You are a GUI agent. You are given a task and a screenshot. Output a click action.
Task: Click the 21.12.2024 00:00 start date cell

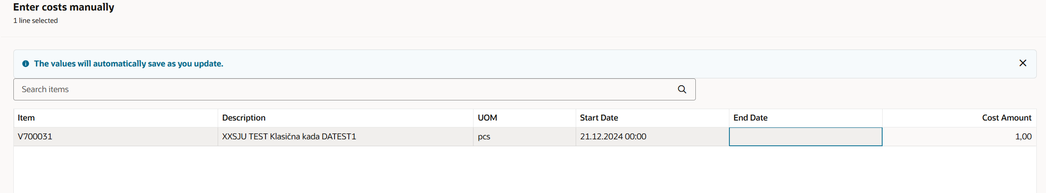[613, 137]
